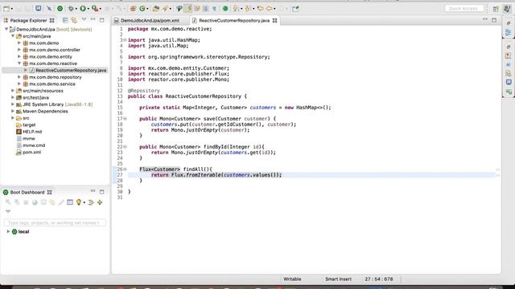Image resolution: width=515 pixels, height=289 pixels.
Task: Select the target folder
Action: 29,125
